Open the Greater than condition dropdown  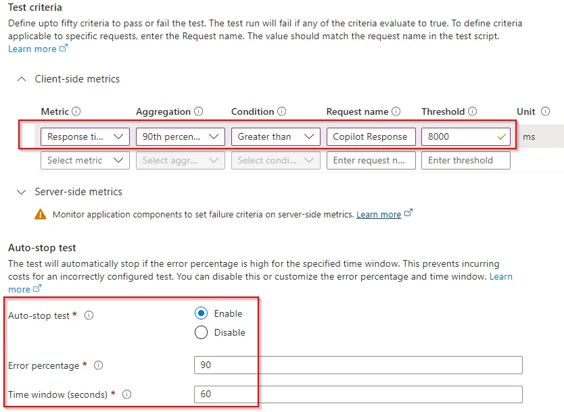pyautogui.click(x=275, y=136)
